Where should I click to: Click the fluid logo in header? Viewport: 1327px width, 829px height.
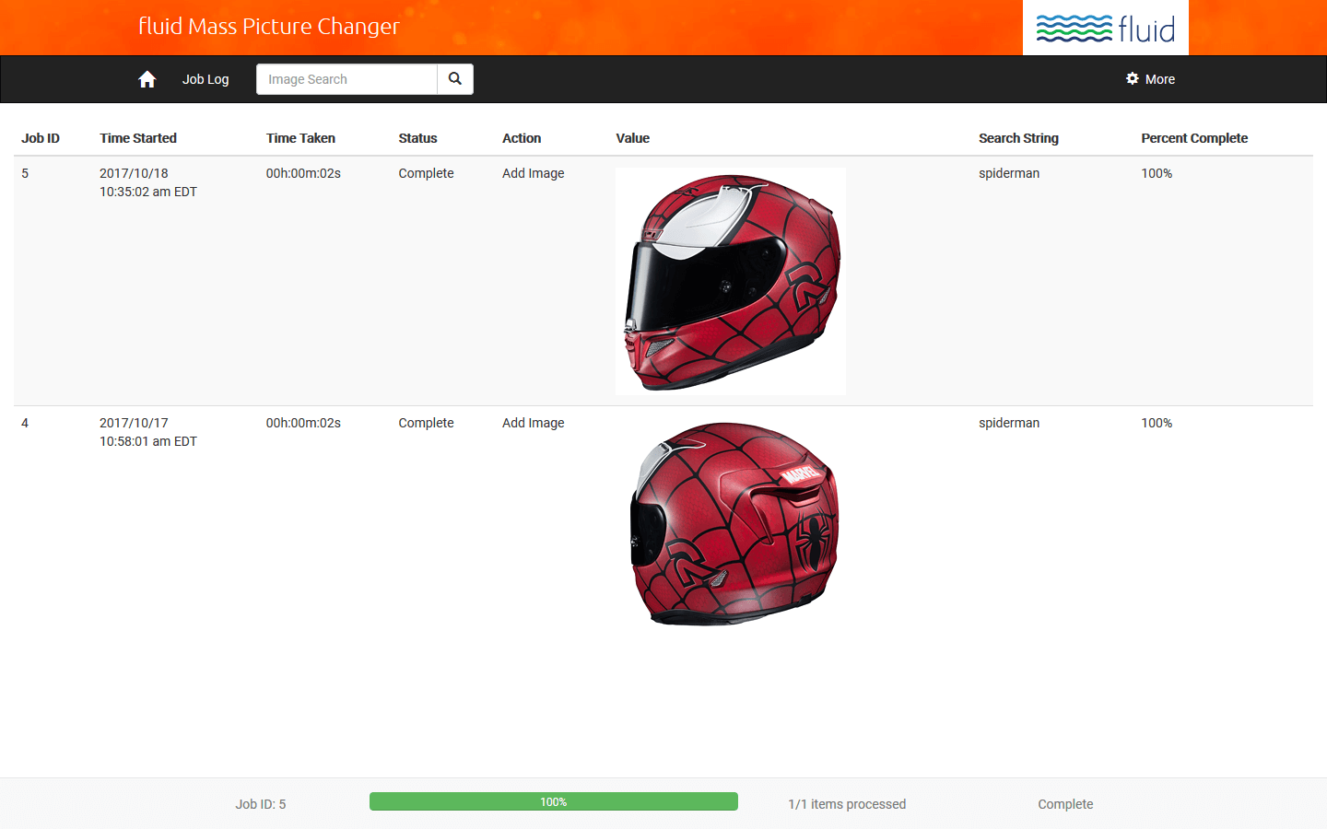pyautogui.click(x=1105, y=29)
